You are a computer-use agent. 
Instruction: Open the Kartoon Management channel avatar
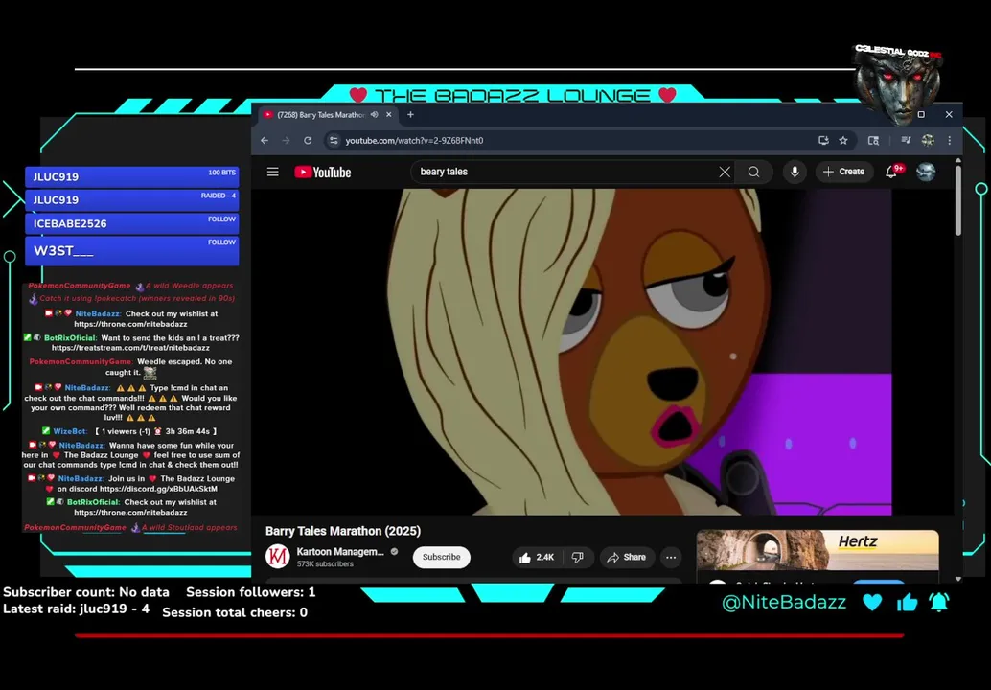[x=277, y=557]
